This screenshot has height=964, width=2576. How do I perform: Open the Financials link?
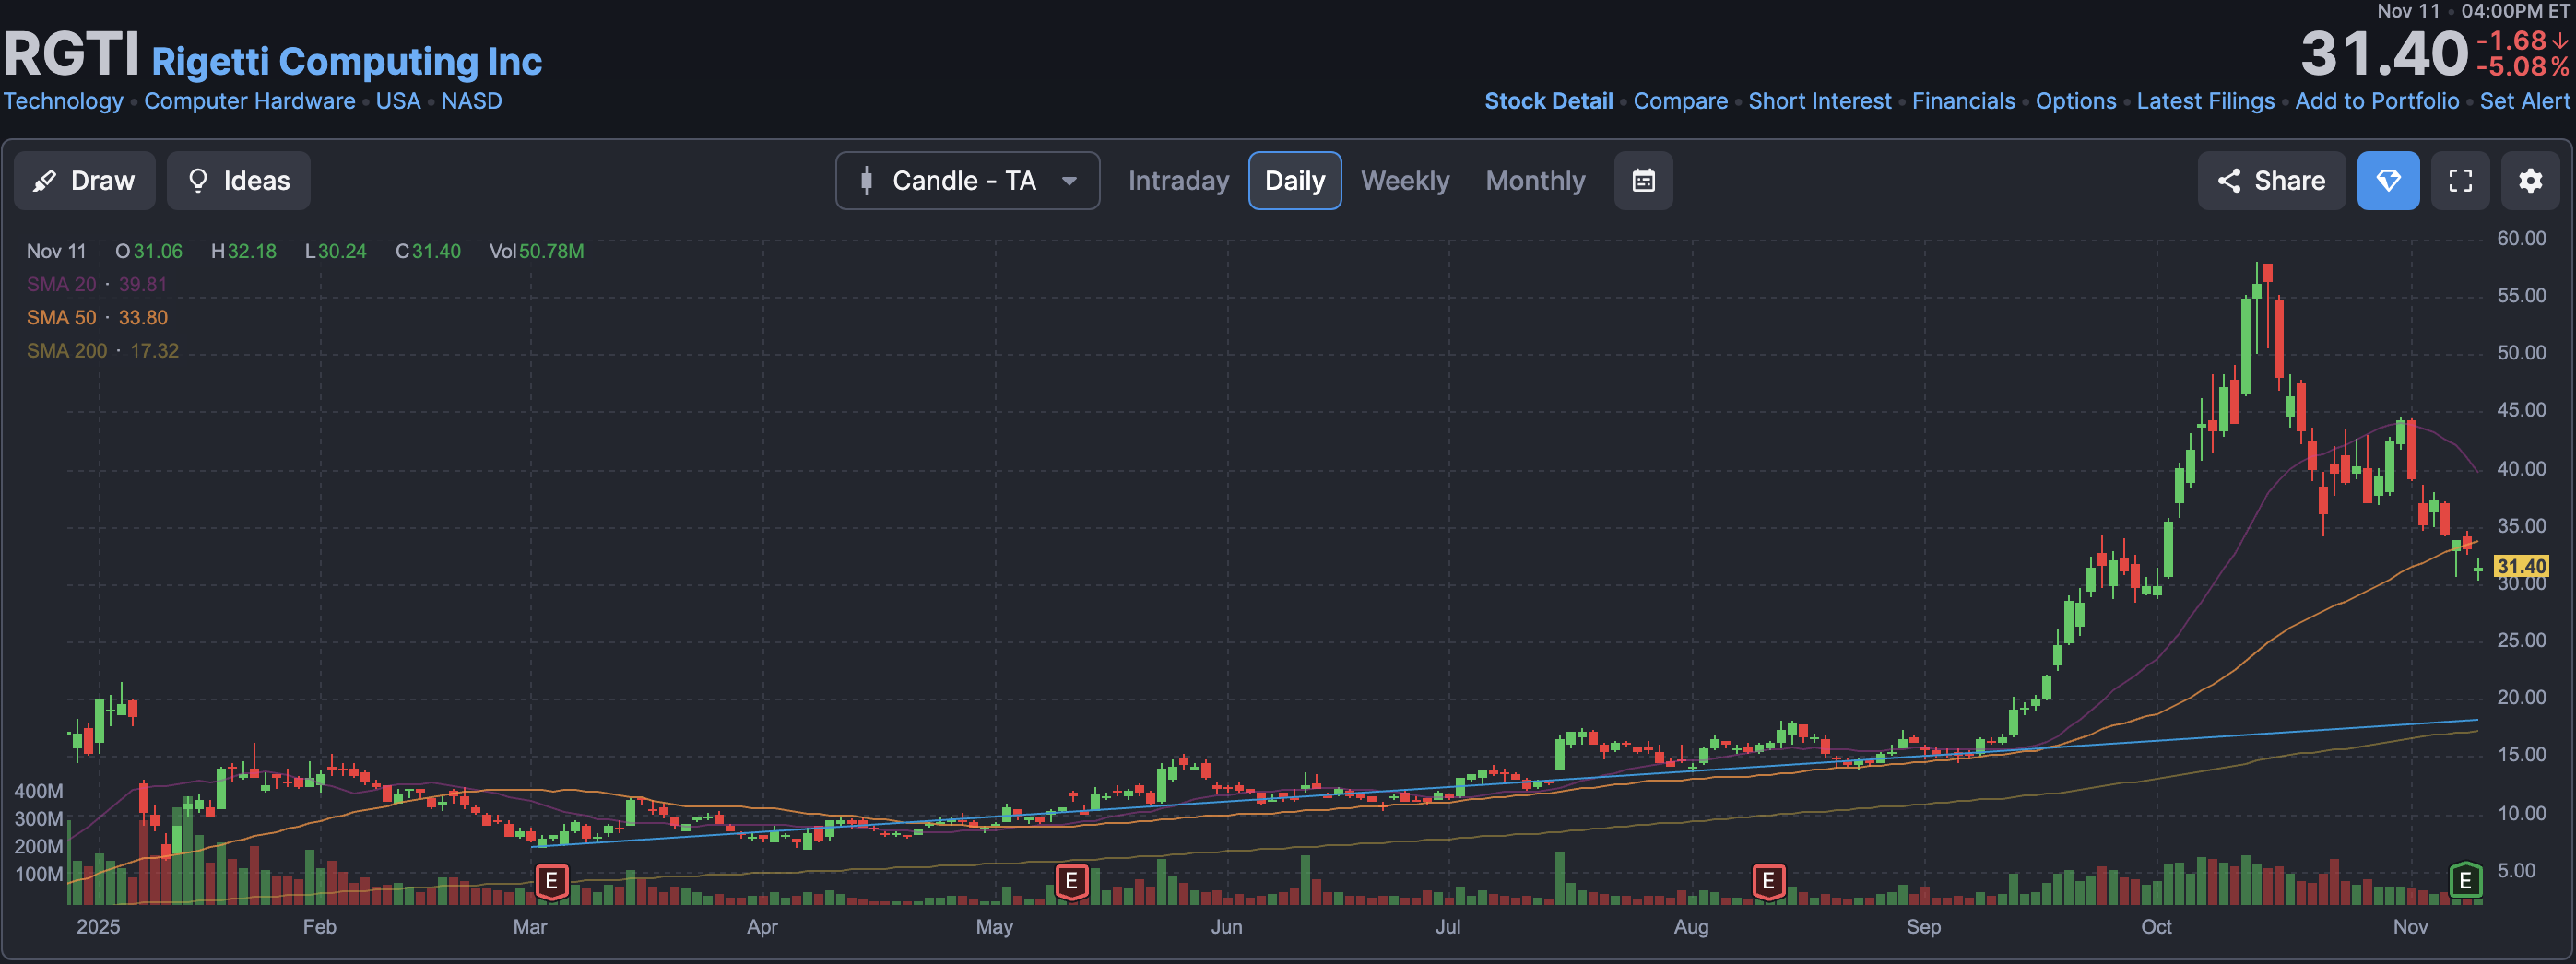pos(1963,101)
